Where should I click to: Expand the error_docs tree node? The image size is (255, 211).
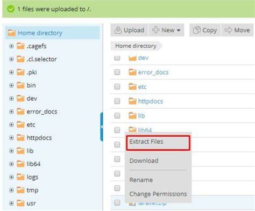(x=11, y=111)
